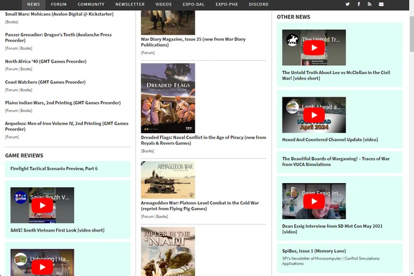The image size is (414, 276).
Task: Open War Diary Magazine Issue 25 link
Action: [193, 42]
